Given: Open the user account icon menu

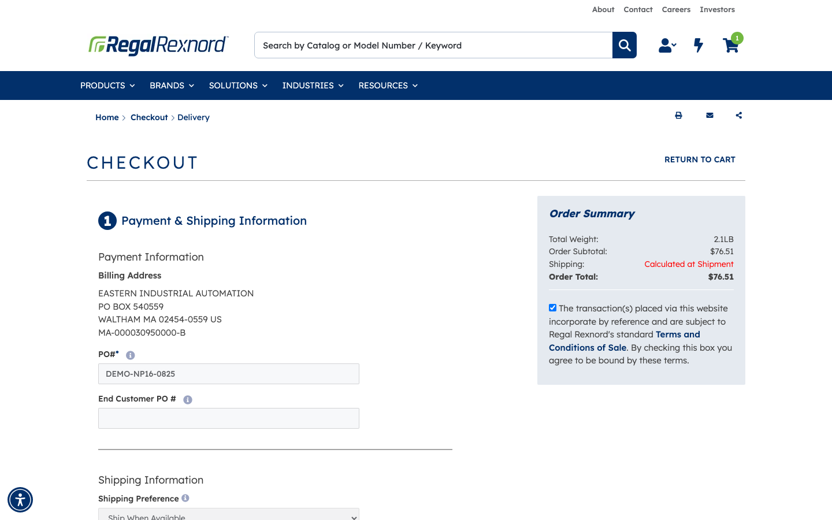Looking at the screenshot, I should pyautogui.click(x=667, y=45).
